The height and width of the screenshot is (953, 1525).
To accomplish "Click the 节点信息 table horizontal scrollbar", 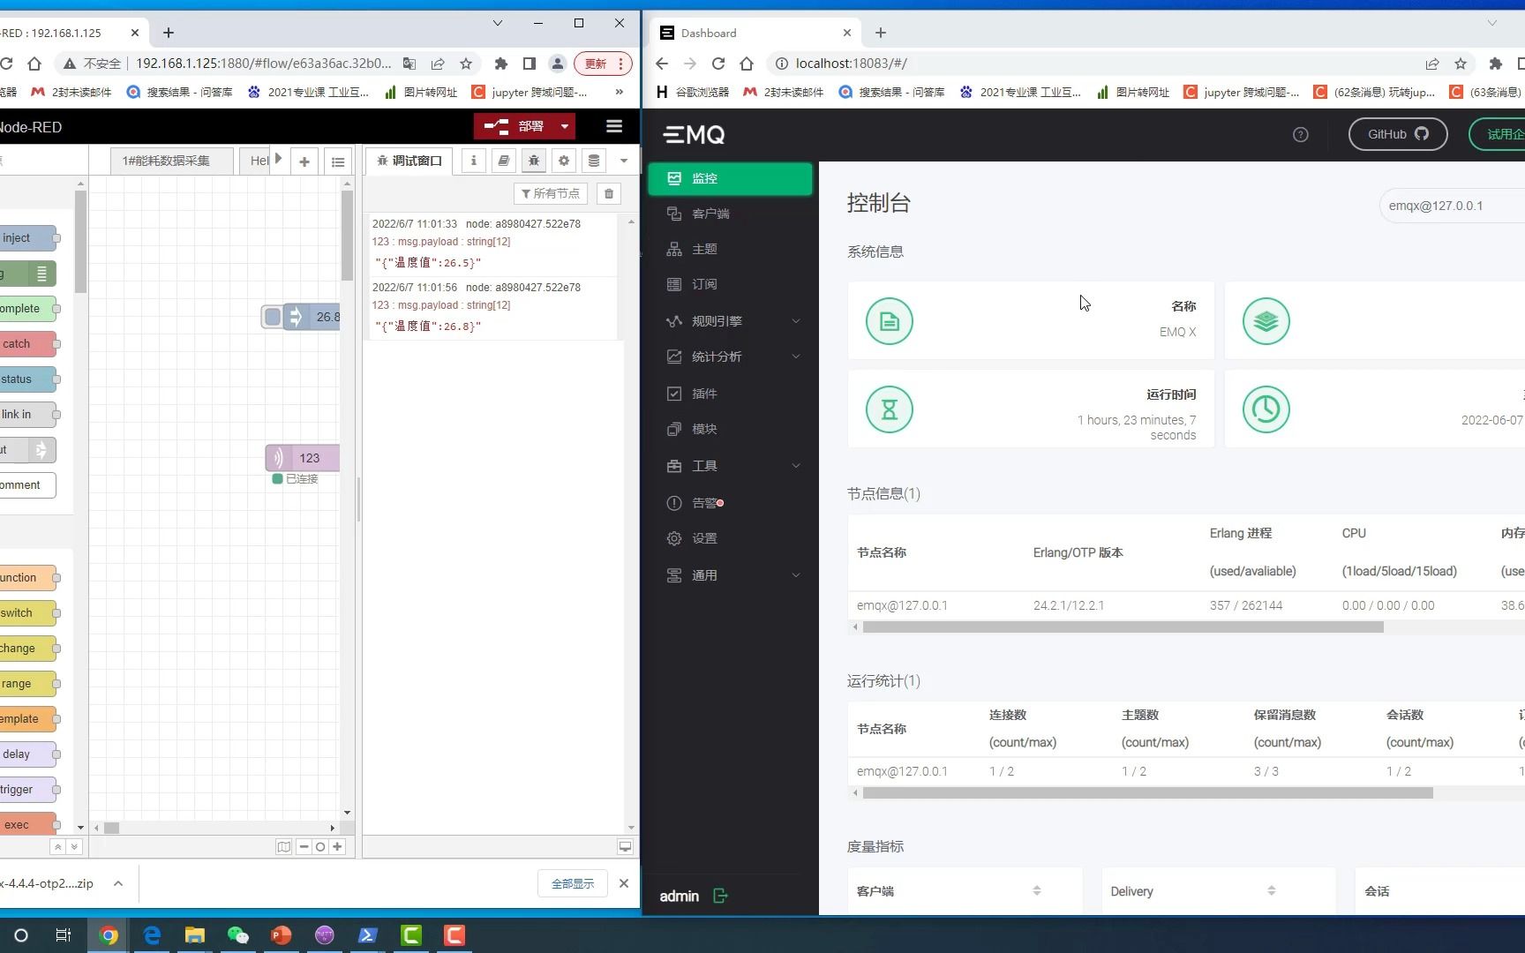I will tap(1123, 627).
